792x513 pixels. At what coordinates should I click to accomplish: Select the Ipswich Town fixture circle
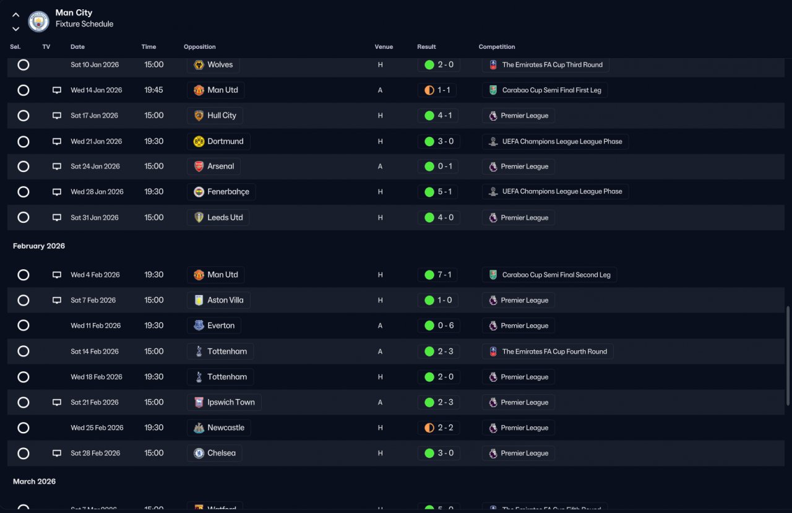[x=24, y=402]
